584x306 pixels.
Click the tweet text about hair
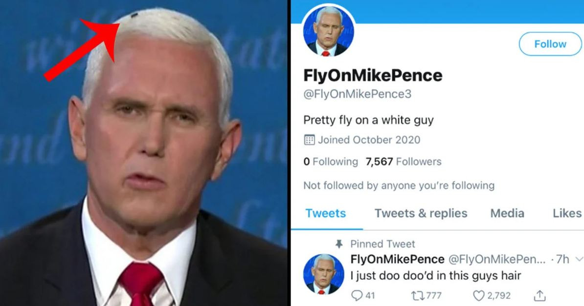[x=436, y=276]
